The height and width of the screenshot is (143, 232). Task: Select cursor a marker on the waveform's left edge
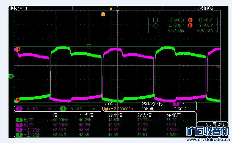coord(18,49)
